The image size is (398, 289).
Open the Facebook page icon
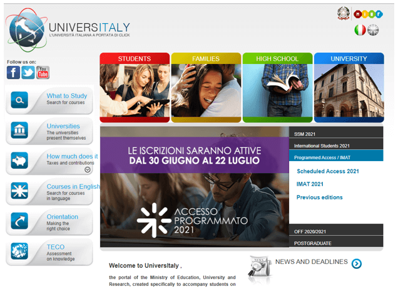13,73
